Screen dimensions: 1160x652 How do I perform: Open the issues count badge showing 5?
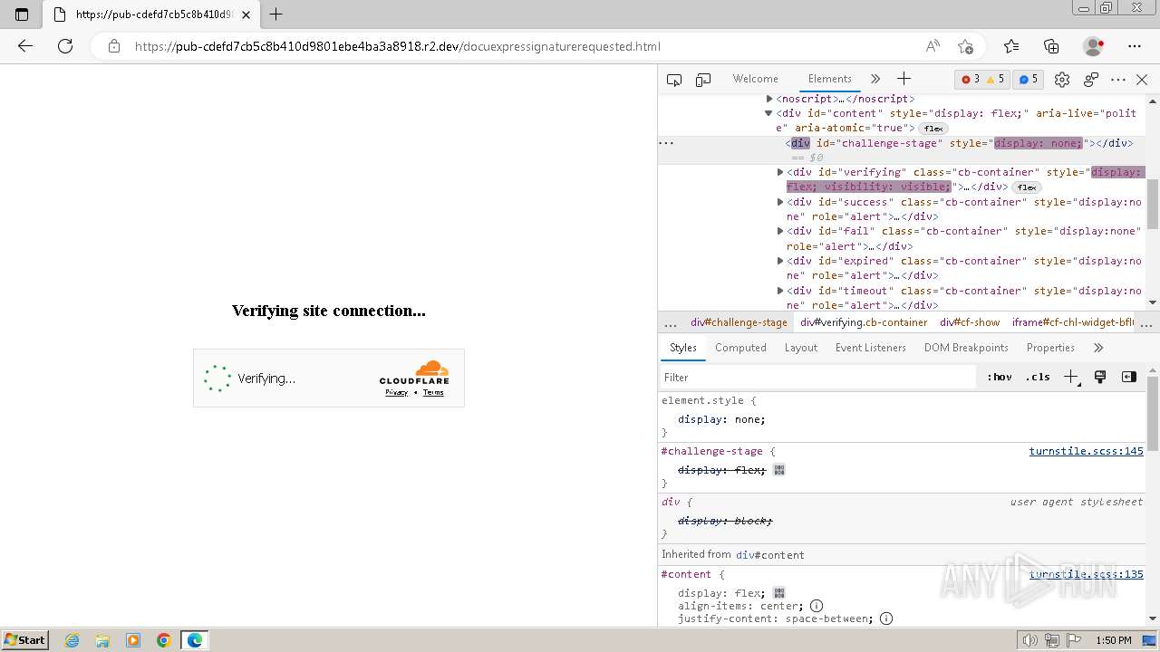click(1028, 80)
